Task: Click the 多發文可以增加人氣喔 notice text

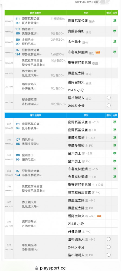Action: click(x=87, y=2)
